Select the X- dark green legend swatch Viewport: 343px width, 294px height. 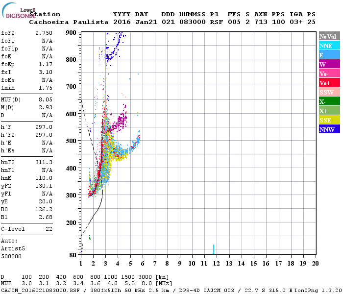pyautogui.click(x=329, y=101)
